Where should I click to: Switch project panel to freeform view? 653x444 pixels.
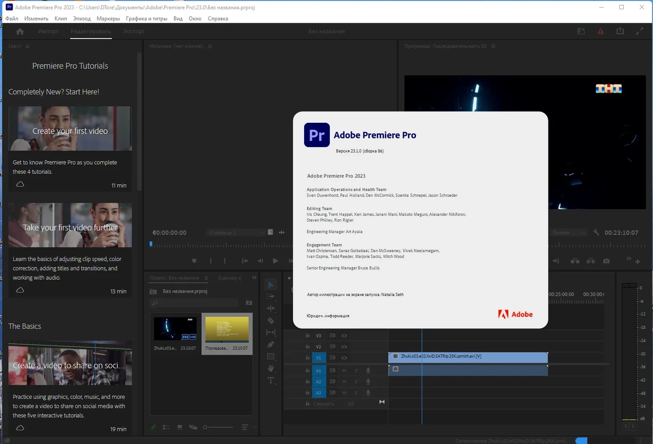click(193, 428)
